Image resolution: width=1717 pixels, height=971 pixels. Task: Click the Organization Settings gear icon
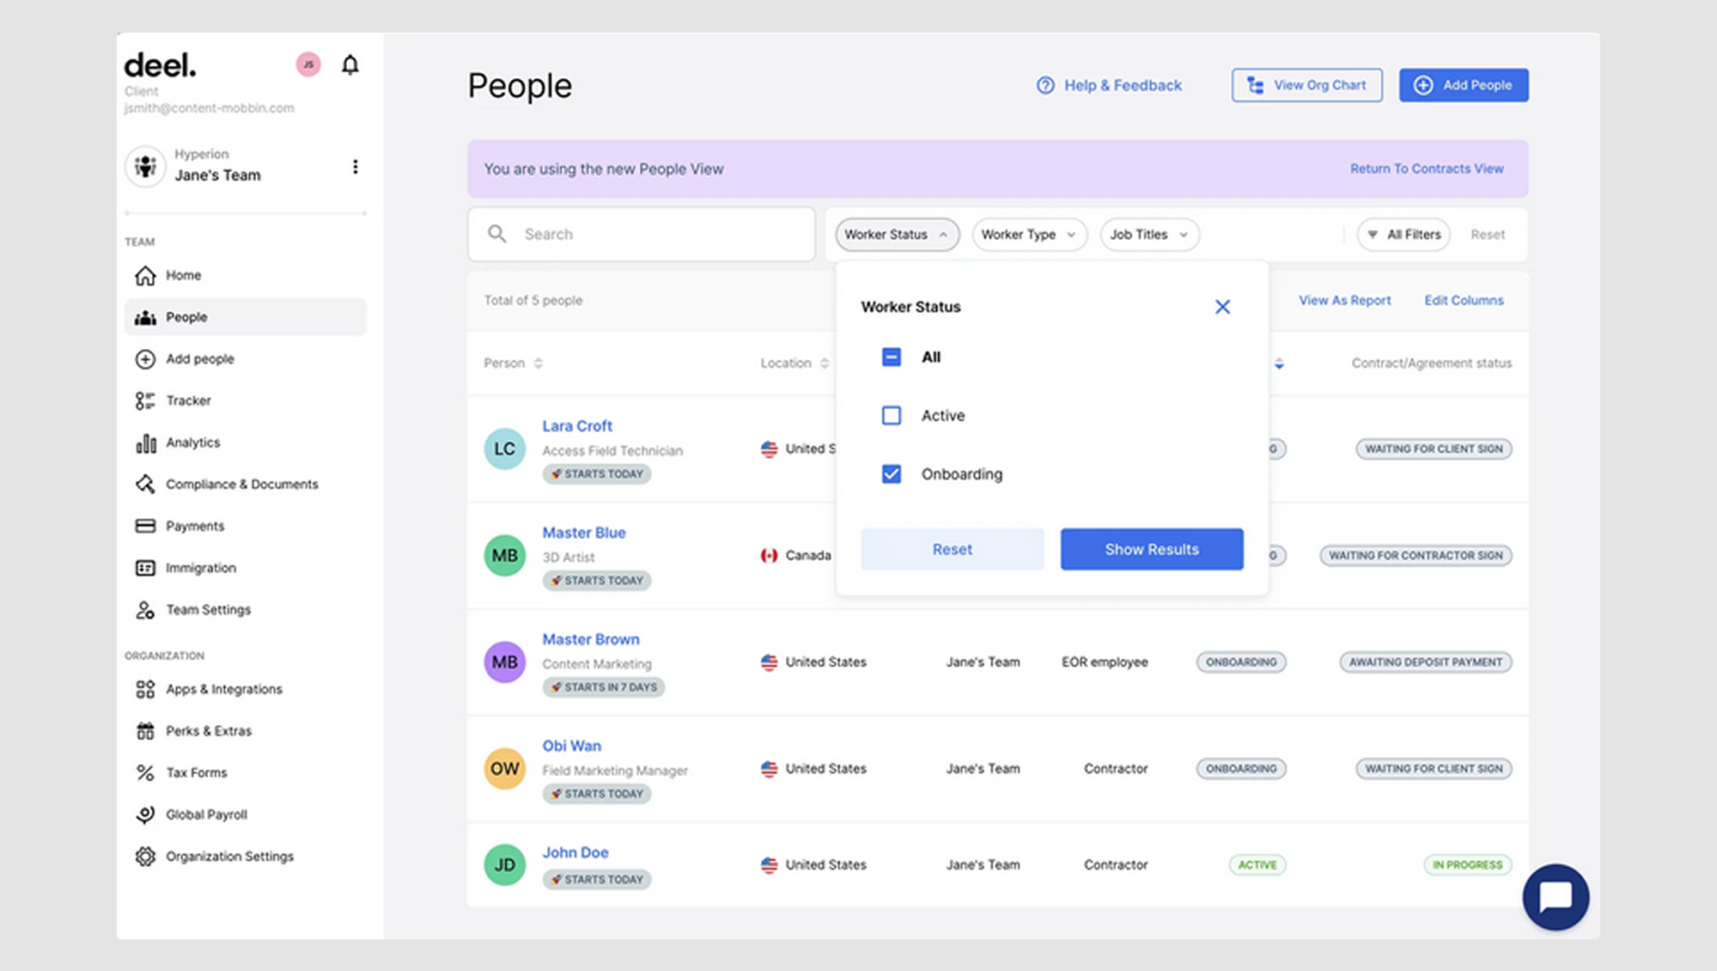pyautogui.click(x=145, y=857)
